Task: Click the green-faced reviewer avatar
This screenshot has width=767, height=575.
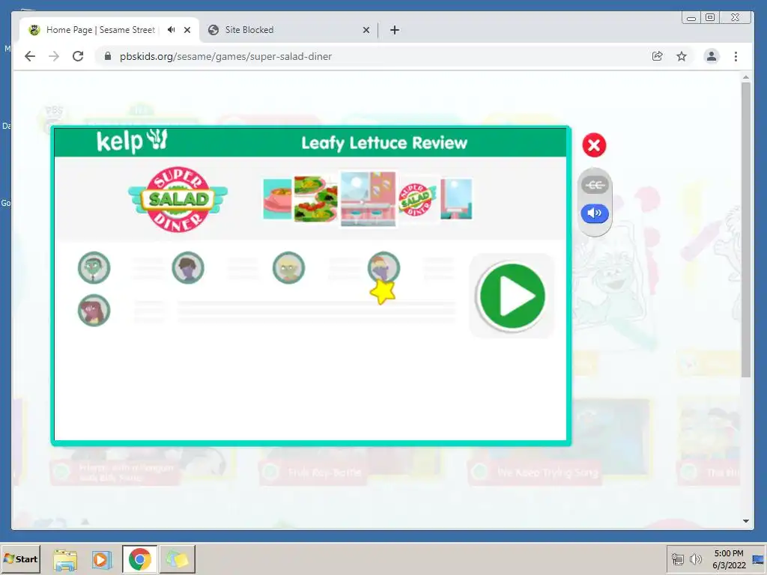Action: pyautogui.click(x=94, y=267)
